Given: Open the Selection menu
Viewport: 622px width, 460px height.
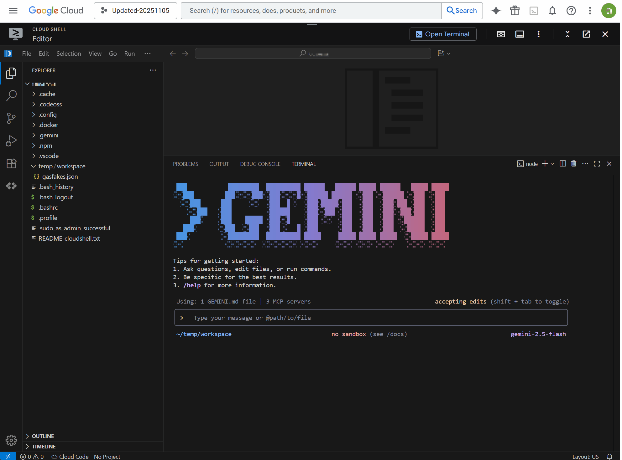Looking at the screenshot, I should 69,54.
